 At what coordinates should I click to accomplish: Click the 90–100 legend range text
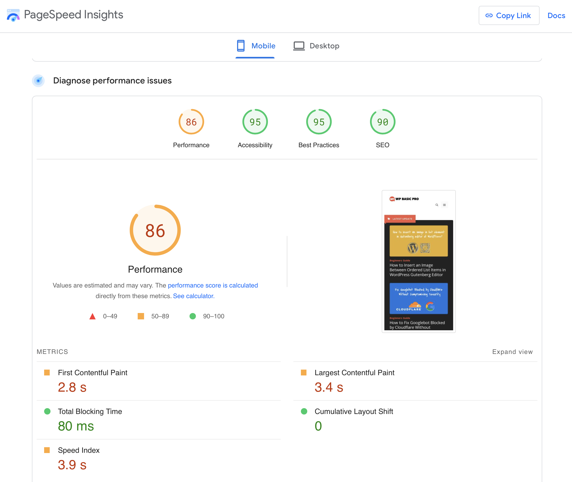tap(214, 316)
